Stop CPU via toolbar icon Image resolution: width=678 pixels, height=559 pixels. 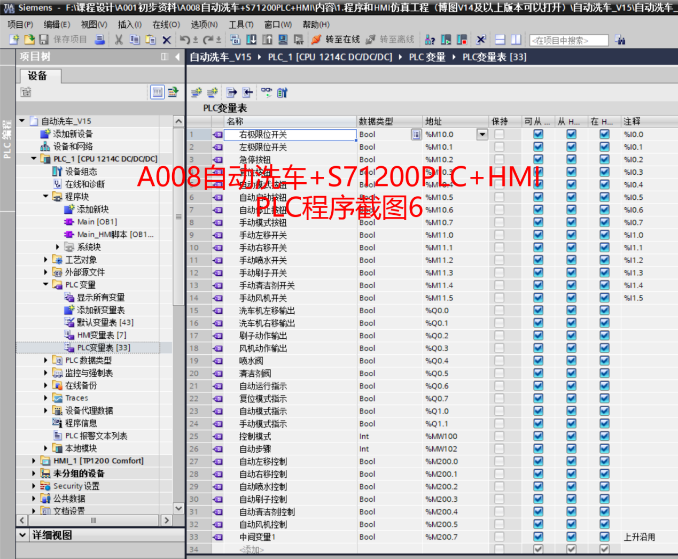(x=462, y=40)
